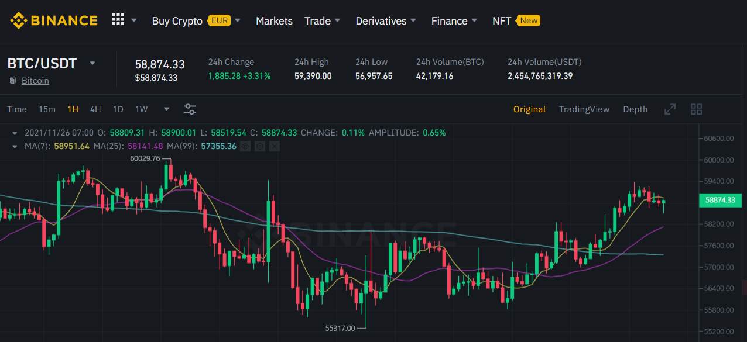This screenshot has height=342, width=747.
Task: Collapse the MA indicator row arrow
Action: tap(15, 146)
